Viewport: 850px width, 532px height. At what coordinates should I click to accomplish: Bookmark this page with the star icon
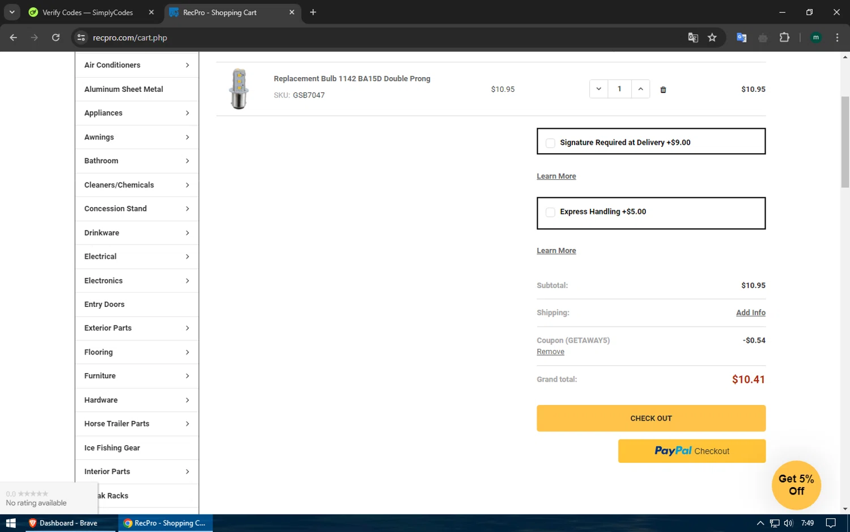(x=712, y=37)
